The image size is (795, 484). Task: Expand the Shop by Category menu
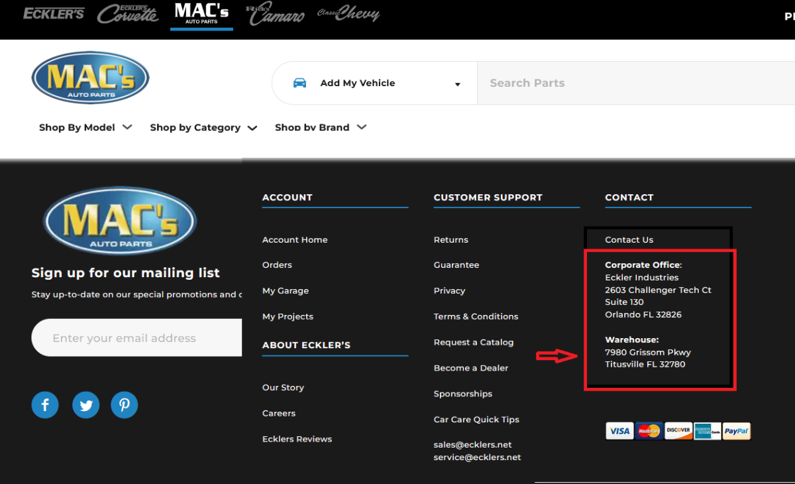(203, 127)
